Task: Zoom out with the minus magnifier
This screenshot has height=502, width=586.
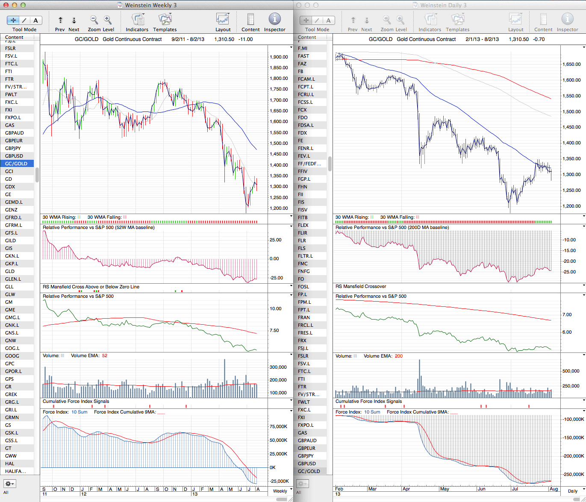Action: [94, 20]
